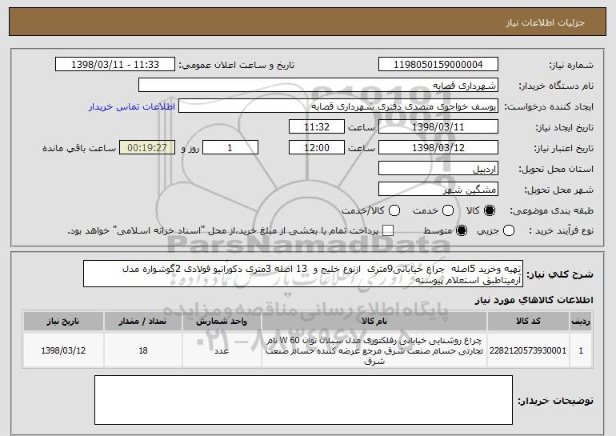Screen dimensions: 616x436
Task: Click the تاریخ نیاز column header
Action: (63, 322)
